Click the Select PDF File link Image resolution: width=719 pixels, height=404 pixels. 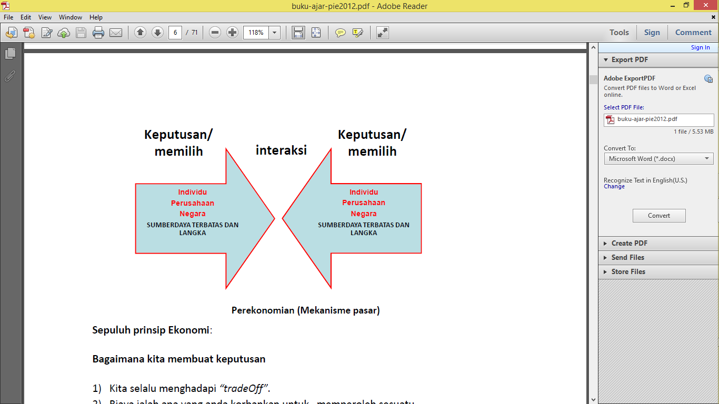pos(624,107)
